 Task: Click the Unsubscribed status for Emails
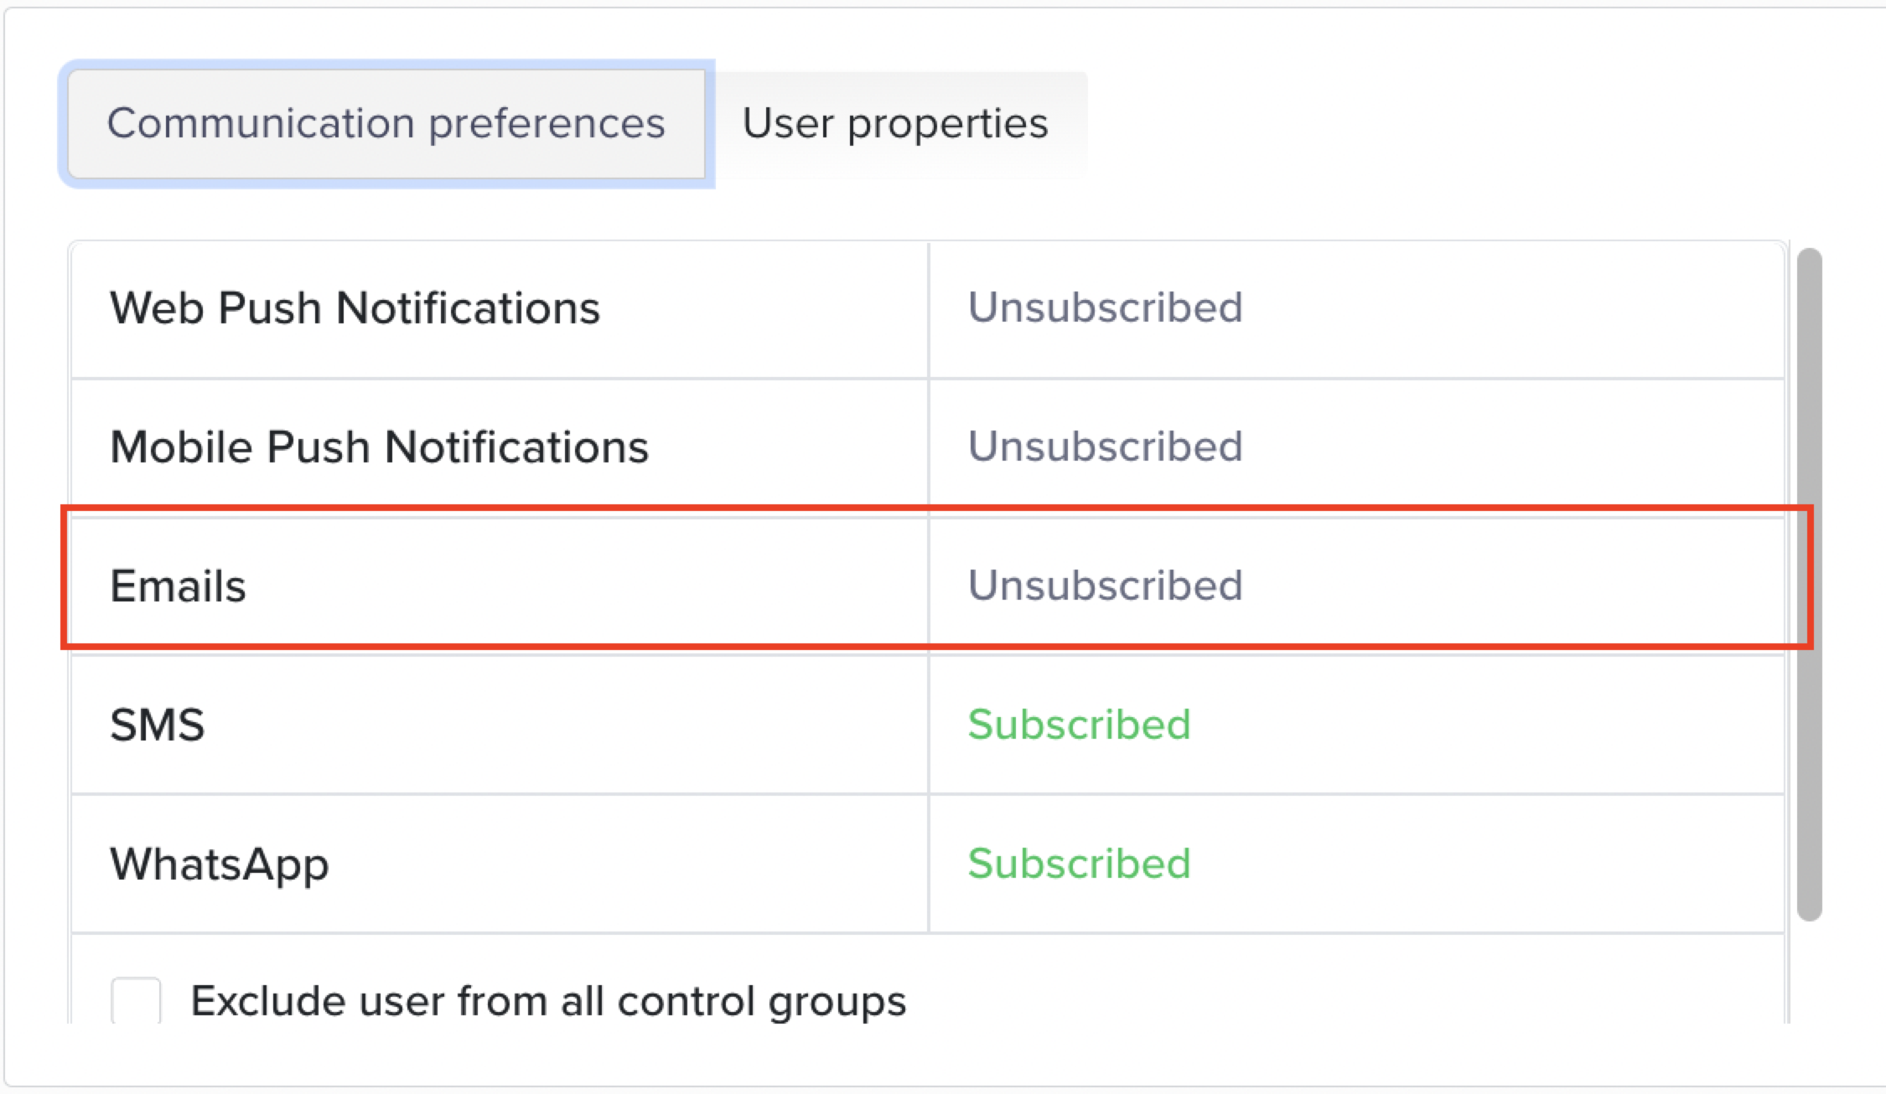click(x=1105, y=586)
